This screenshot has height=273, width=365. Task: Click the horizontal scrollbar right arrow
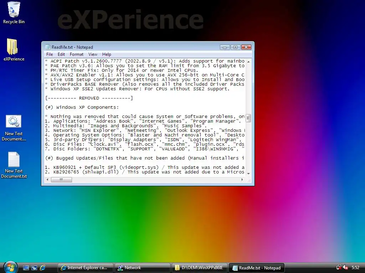click(x=242, y=180)
